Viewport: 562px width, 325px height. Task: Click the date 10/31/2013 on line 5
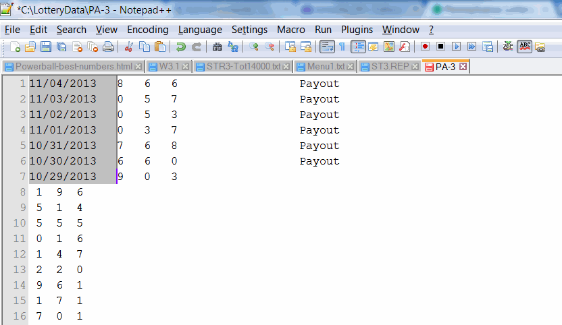tap(63, 146)
